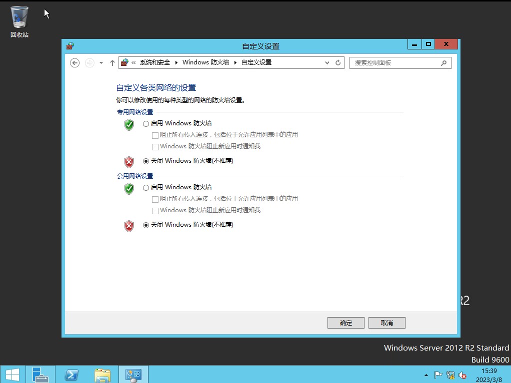The width and height of the screenshot is (511, 383).
Task: Launch PowerShell from taskbar
Action: click(x=71, y=375)
